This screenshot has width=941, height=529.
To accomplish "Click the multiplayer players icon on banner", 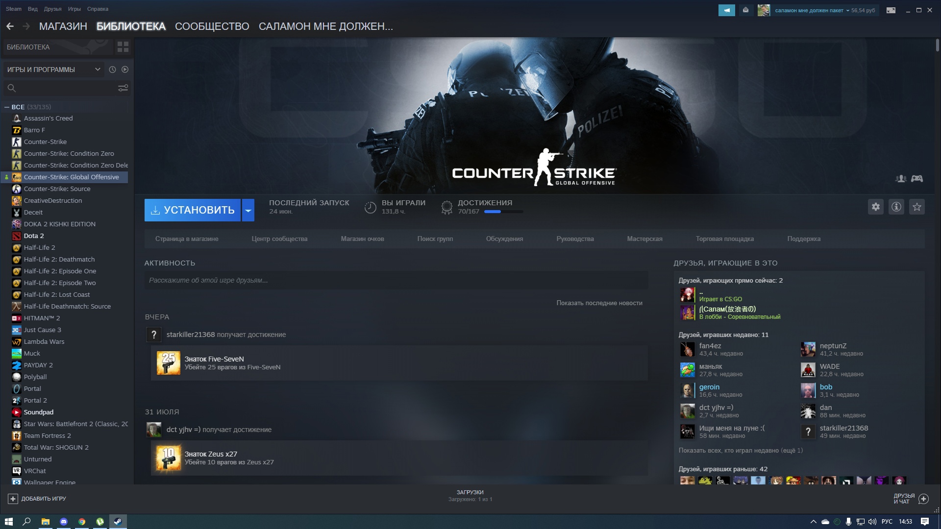I will coord(901,179).
